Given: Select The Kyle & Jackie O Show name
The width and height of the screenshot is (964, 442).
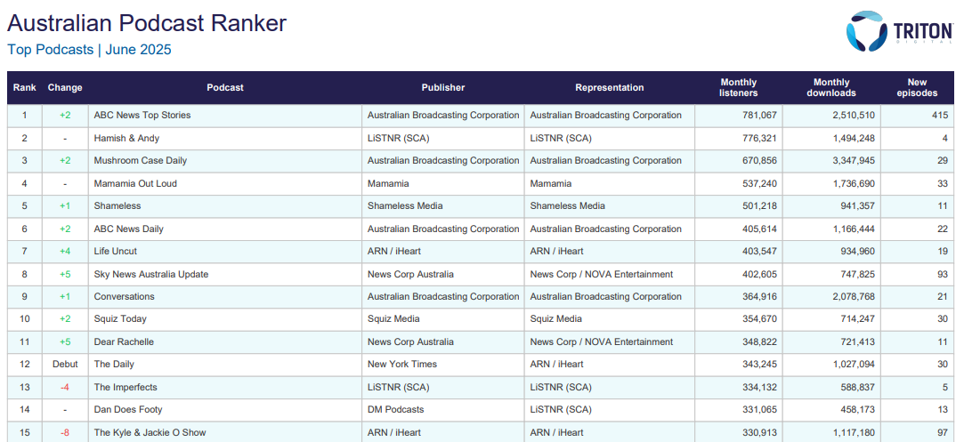Looking at the screenshot, I should click(x=150, y=433).
